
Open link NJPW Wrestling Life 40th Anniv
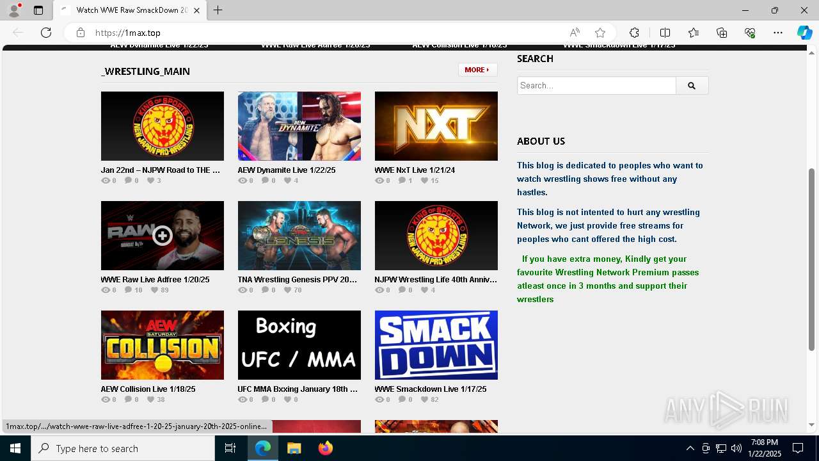(x=436, y=280)
